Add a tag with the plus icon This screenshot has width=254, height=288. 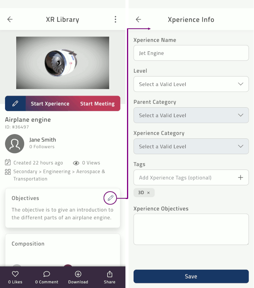240,178
